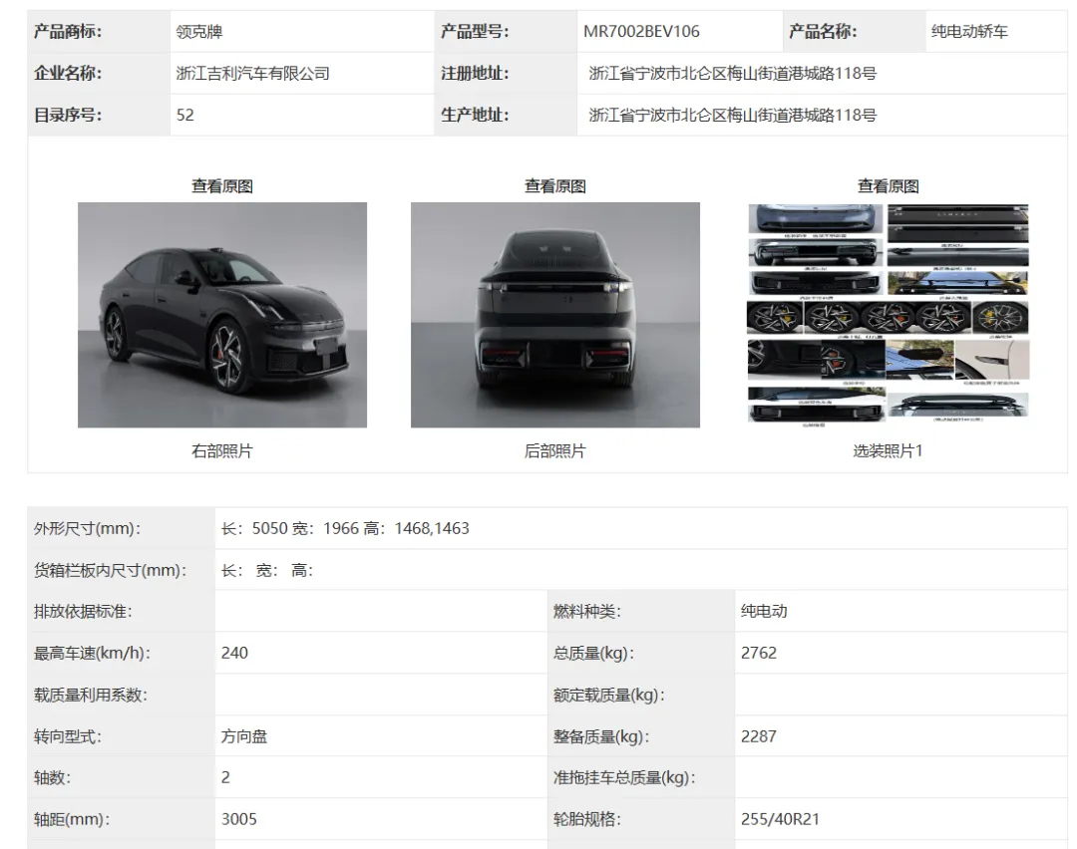Click the brand value 领克牌
The image size is (1077, 849).
[x=199, y=32]
